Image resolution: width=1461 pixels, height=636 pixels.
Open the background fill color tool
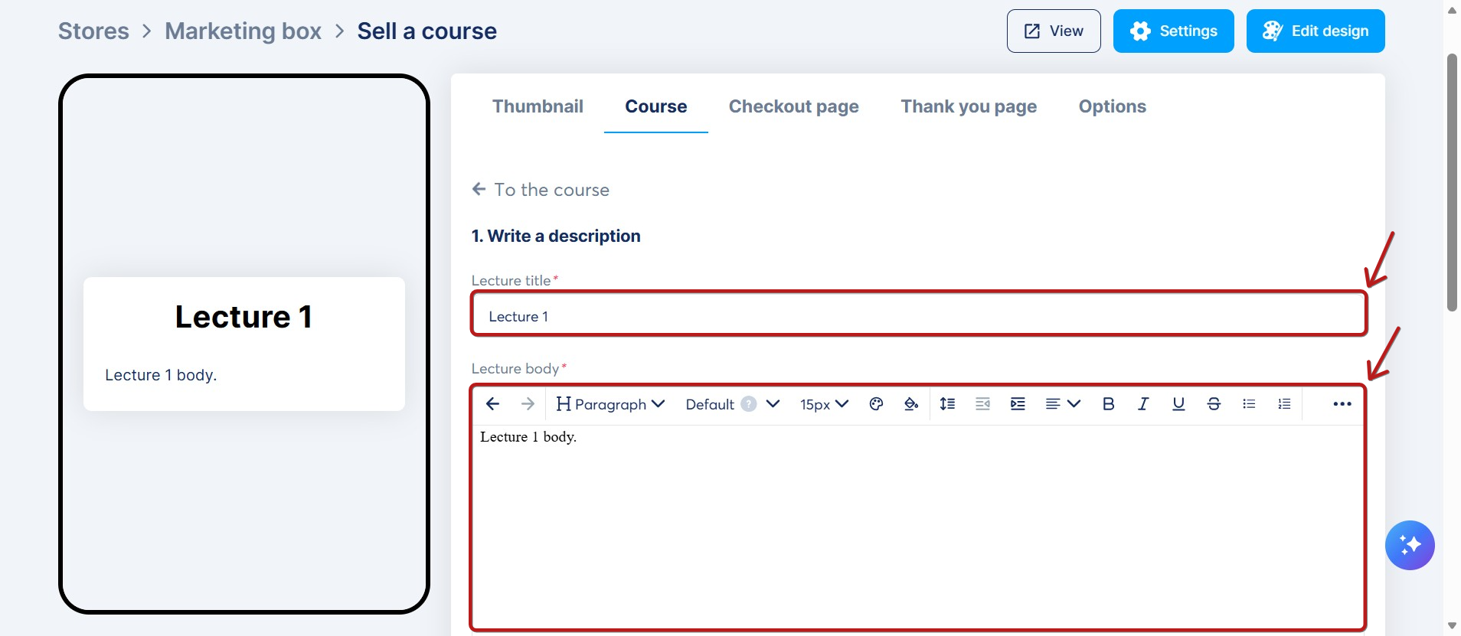(x=911, y=404)
